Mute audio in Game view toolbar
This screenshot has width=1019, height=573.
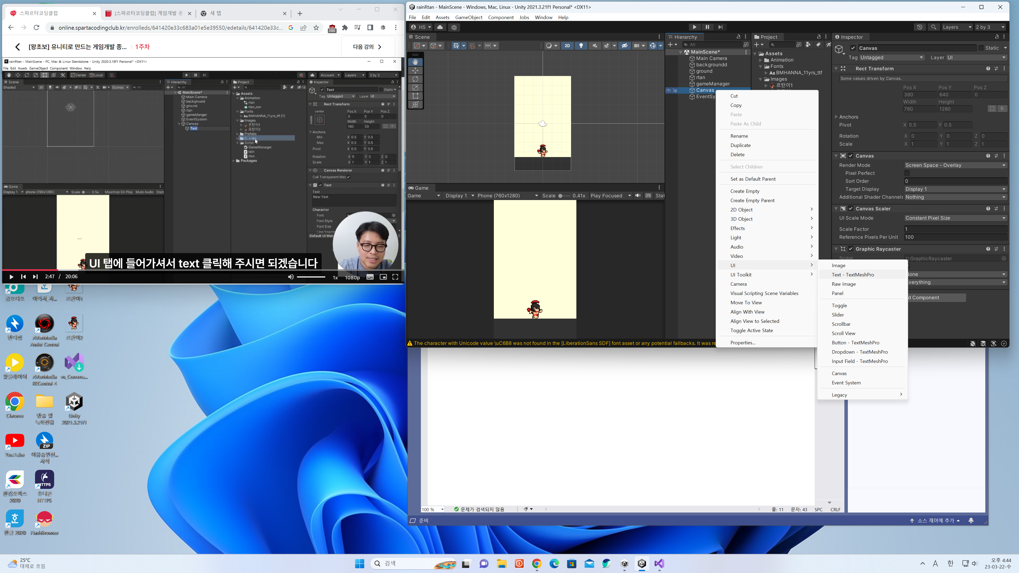click(x=638, y=196)
